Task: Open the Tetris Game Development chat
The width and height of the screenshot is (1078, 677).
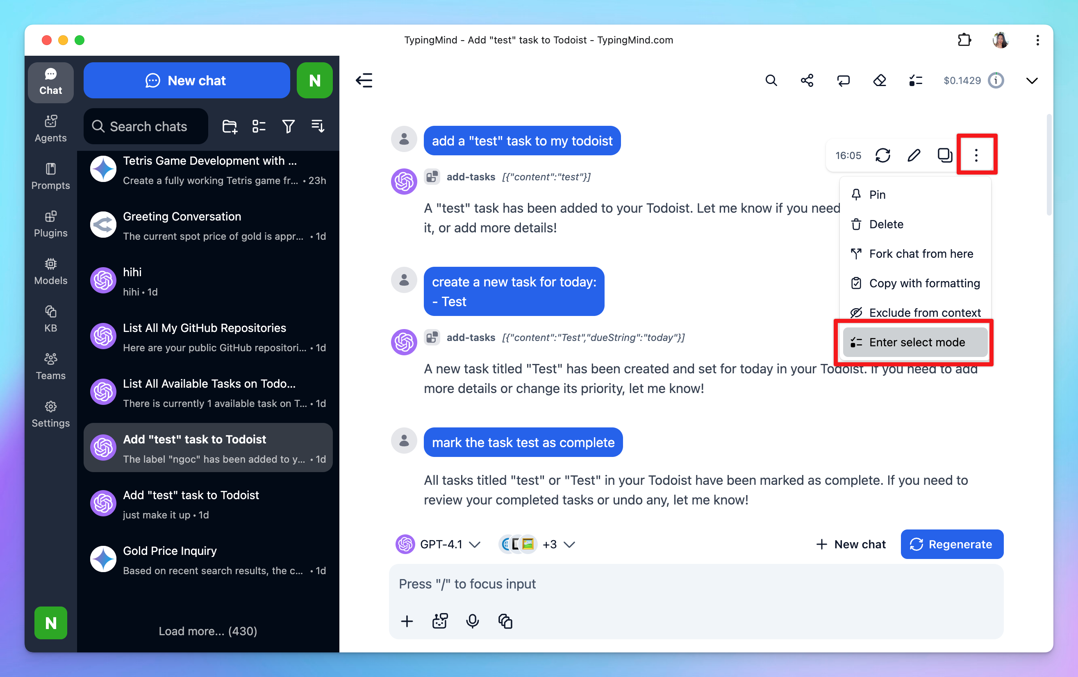Action: pyautogui.click(x=208, y=170)
